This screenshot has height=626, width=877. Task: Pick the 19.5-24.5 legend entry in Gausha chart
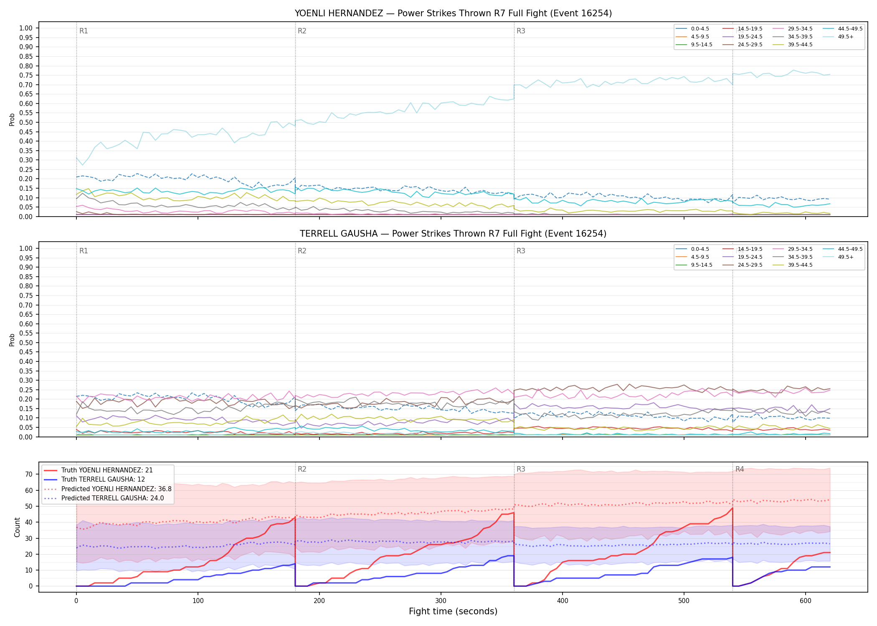coord(743,257)
